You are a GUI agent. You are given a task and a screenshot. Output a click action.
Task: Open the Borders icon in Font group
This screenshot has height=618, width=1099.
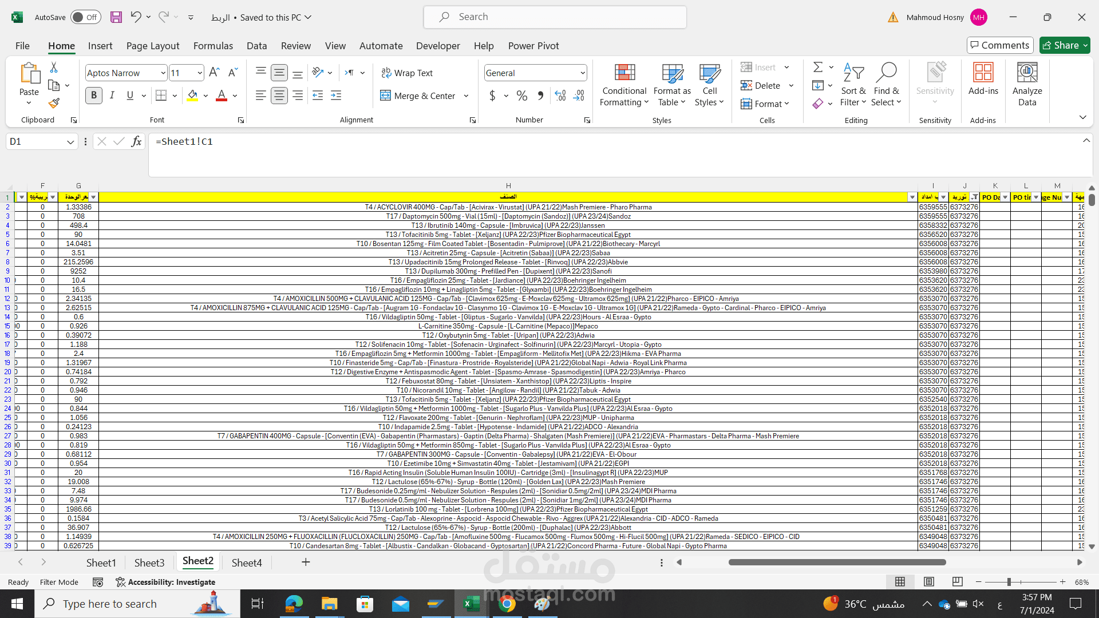[x=161, y=96]
